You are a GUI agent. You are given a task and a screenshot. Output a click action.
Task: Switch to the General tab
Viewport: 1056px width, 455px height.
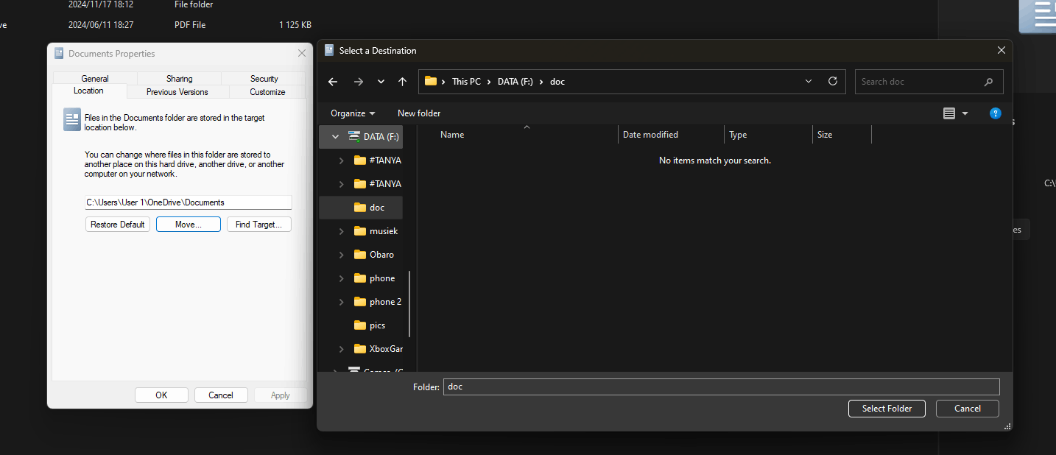click(95, 79)
